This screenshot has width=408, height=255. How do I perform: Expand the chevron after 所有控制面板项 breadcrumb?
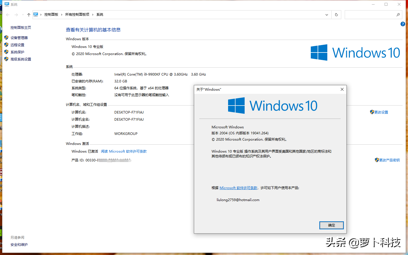tap(93, 15)
